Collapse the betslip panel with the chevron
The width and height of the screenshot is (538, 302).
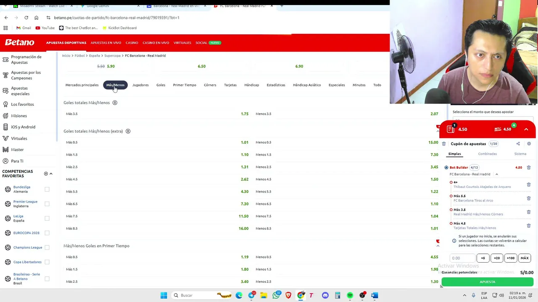pyautogui.click(x=526, y=129)
